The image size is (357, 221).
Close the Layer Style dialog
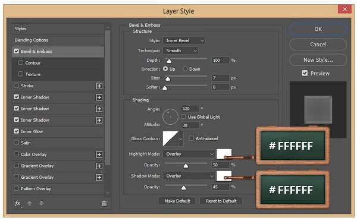coord(345,9)
